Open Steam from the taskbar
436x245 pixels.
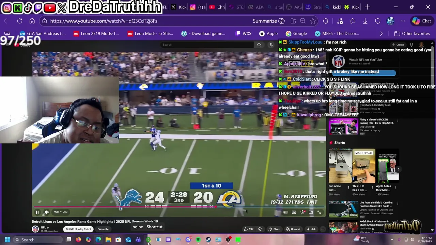pos(208,240)
